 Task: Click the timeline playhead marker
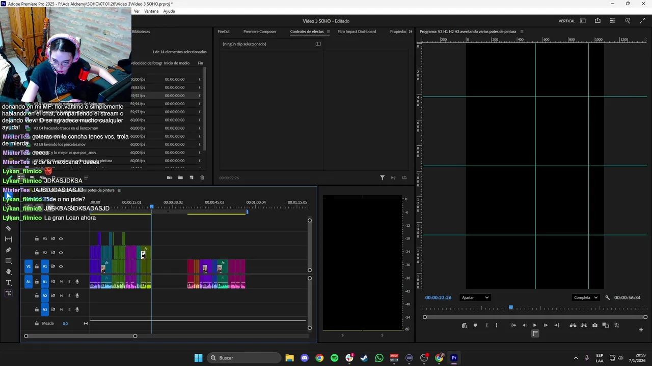point(151,207)
